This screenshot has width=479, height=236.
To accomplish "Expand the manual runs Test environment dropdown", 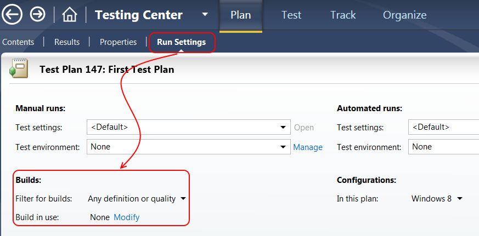I will pyautogui.click(x=283, y=147).
